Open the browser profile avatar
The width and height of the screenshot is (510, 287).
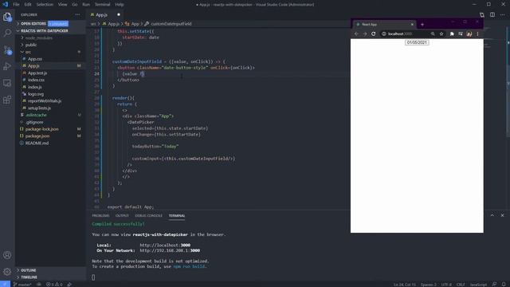[x=469, y=33]
